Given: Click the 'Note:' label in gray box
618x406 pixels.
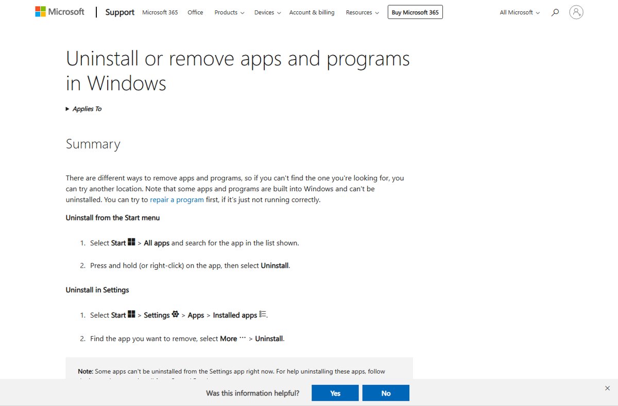Looking at the screenshot, I should [85, 371].
